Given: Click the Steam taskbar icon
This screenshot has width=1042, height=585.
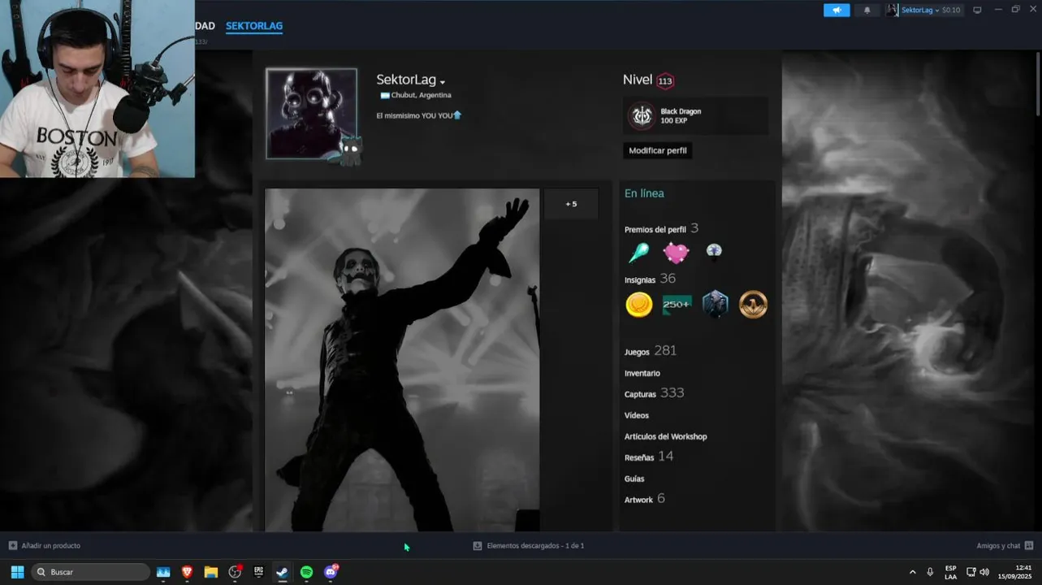Looking at the screenshot, I should pos(282,572).
